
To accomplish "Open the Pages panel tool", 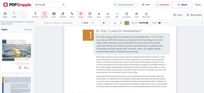I will point(5,15).
